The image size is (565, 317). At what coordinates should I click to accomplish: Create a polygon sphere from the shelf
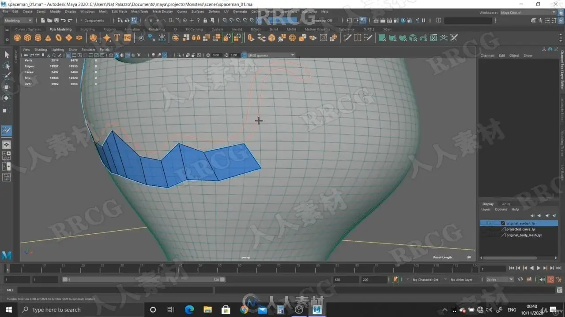point(17,38)
